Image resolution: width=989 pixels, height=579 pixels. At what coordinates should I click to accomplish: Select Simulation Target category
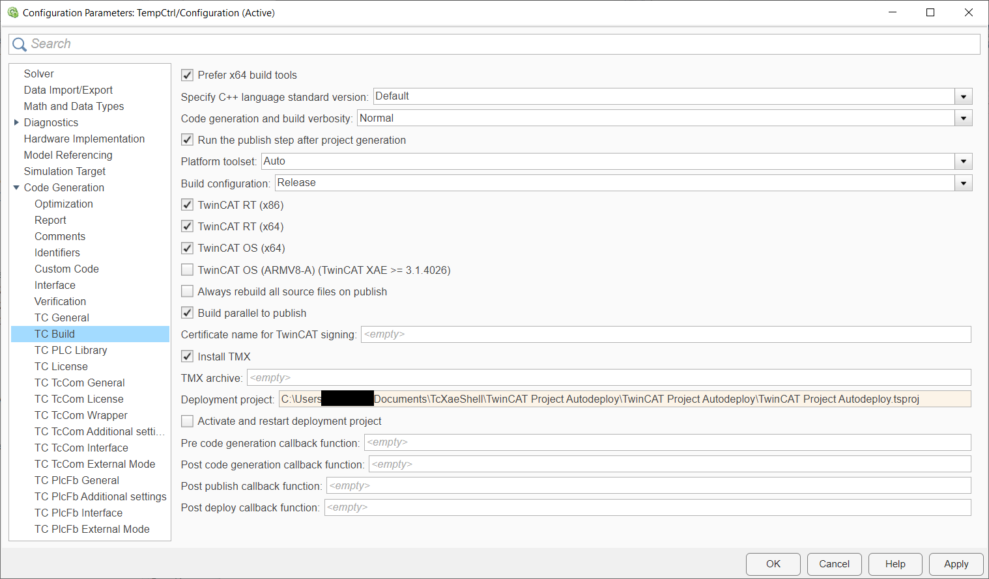tap(64, 171)
